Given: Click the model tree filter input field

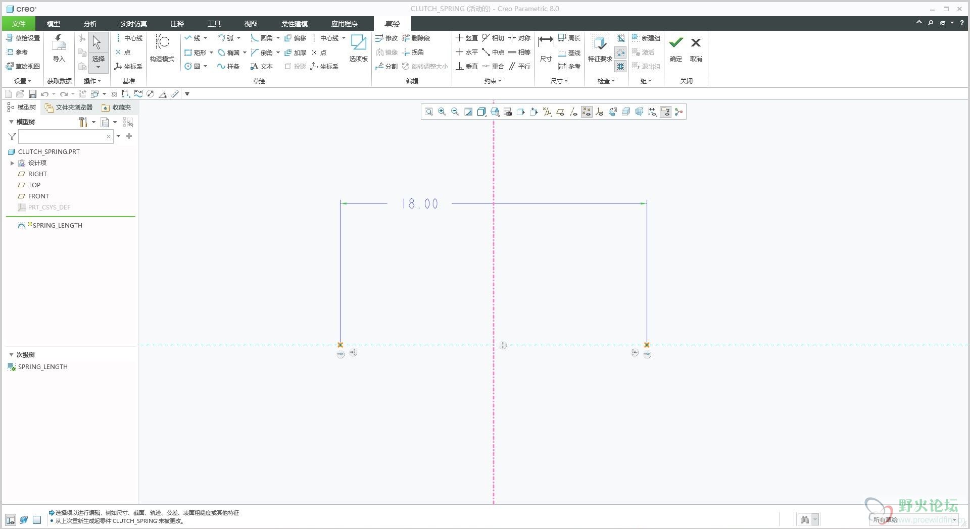Looking at the screenshot, I should (66, 136).
